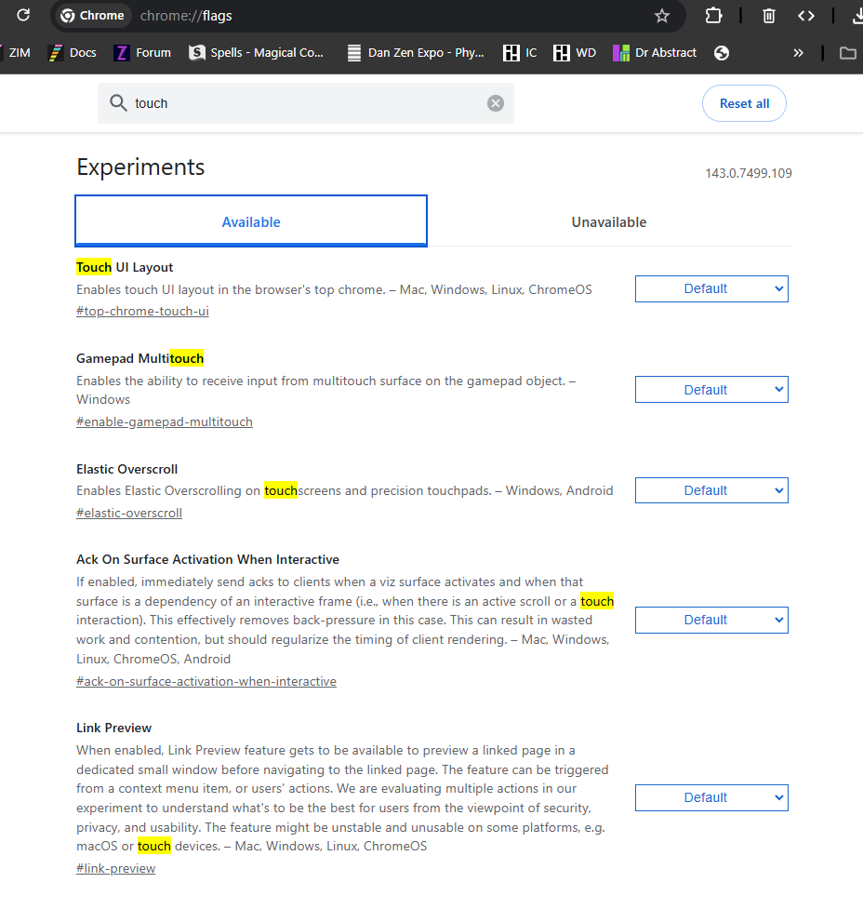Click the trash can extension icon
The height and width of the screenshot is (909, 863).
(769, 16)
